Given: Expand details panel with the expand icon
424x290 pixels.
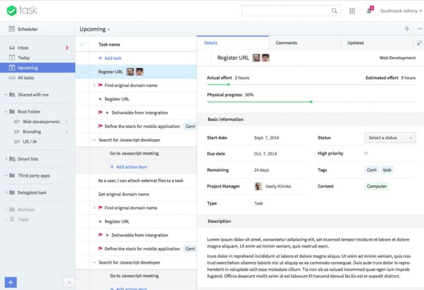Looking at the screenshot, I should click(x=419, y=43).
